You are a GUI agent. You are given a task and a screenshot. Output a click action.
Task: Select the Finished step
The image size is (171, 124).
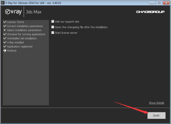click(12, 51)
